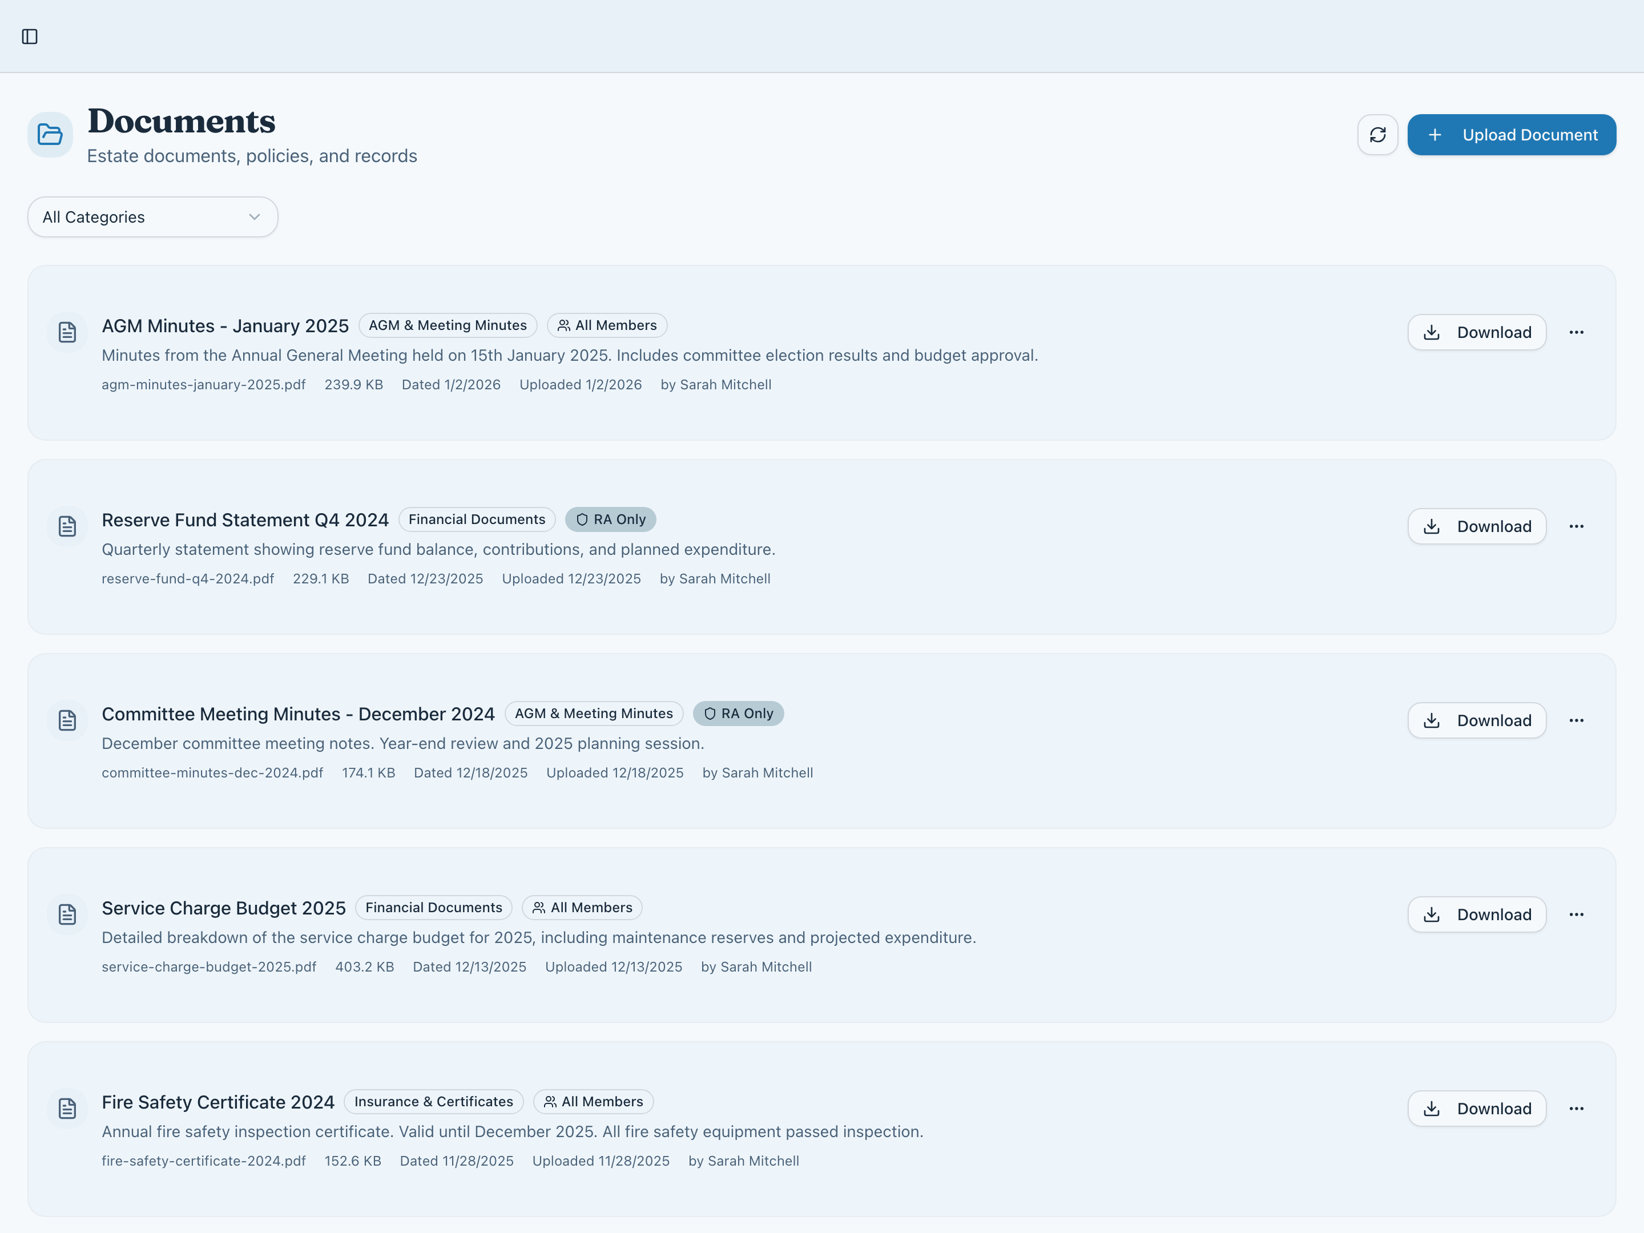Click the Upload Document button
Screen dimensions: 1644x1233
coord(1511,135)
